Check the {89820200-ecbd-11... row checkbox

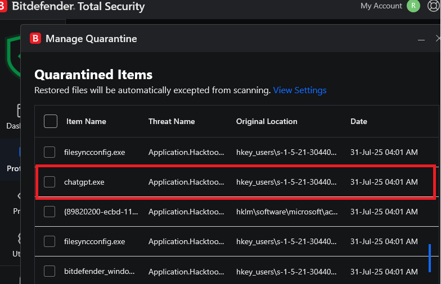49,212
